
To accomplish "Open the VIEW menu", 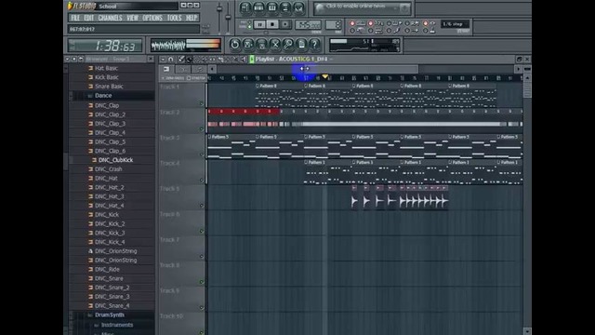I will point(132,18).
